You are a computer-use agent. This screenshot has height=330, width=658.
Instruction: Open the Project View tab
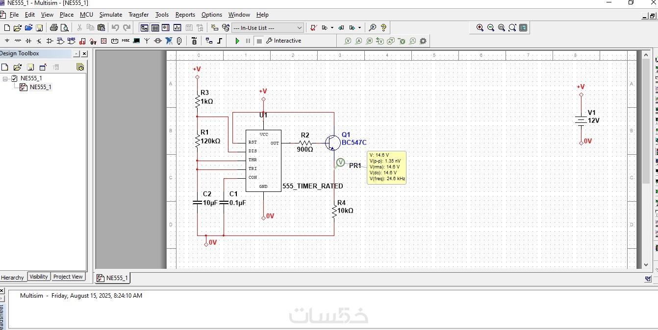pos(68,277)
